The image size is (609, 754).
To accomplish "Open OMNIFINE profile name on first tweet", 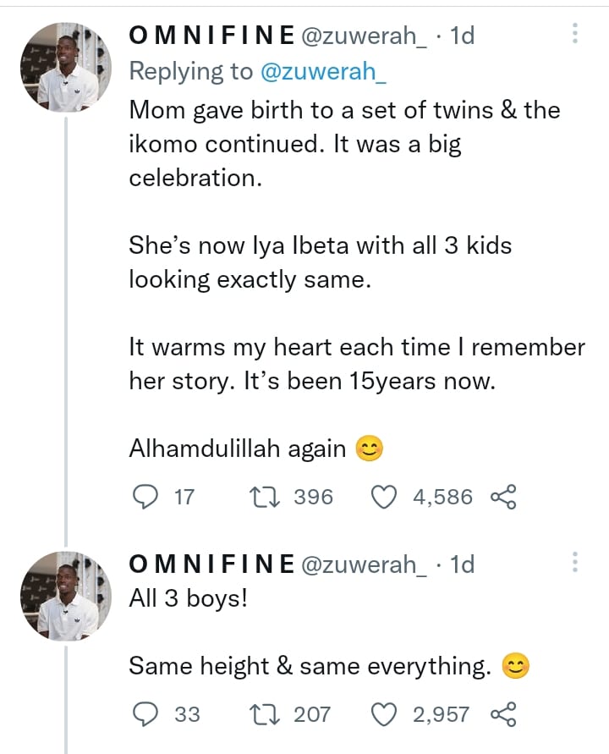I will coord(211,36).
